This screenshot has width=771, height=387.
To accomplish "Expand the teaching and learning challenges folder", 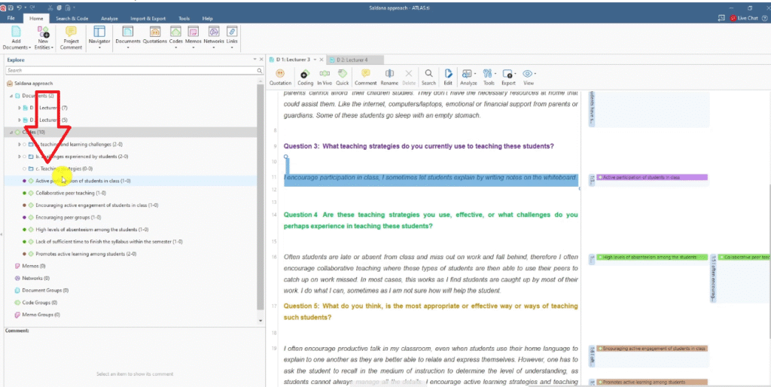I will (x=19, y=145).
